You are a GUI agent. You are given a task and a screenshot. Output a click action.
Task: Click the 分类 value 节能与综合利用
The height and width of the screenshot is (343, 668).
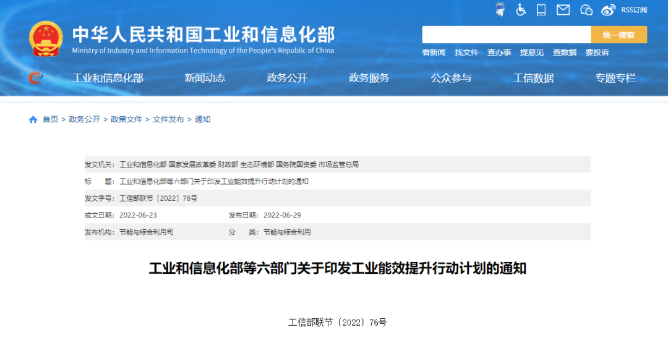pyautogui.click(x=287, y=232)
